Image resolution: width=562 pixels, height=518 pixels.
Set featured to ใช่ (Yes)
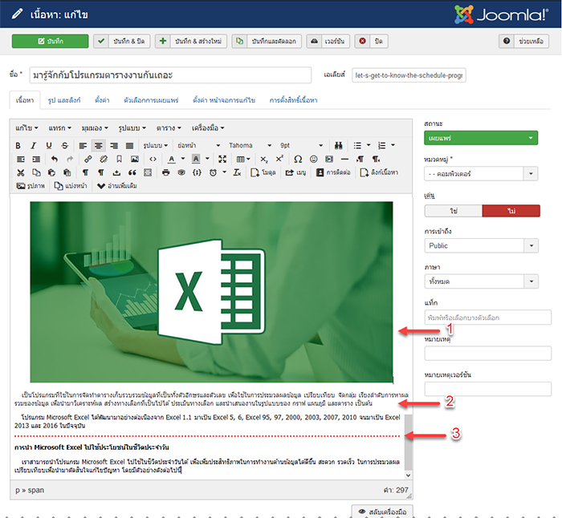(x=454, y=211)
